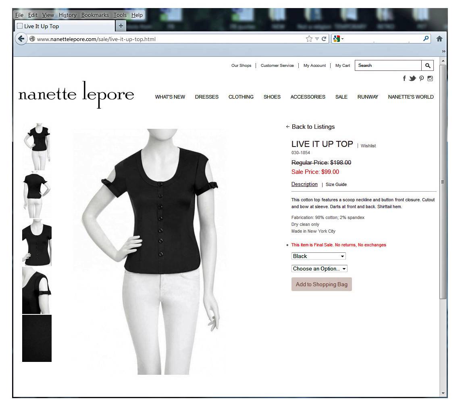View the back-view product thumbnail
Viewport: 460px width, 409px height.
point(37,194)
